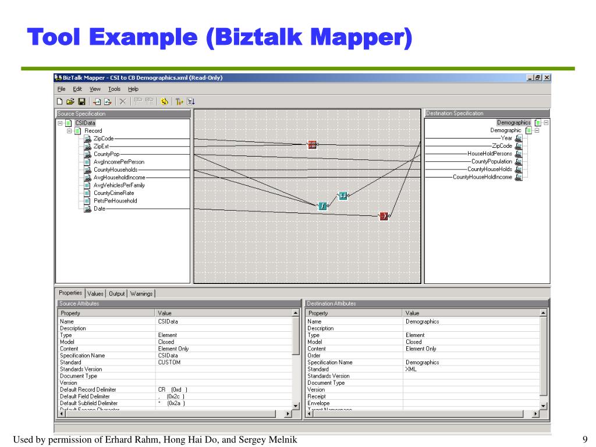The width and height of the screenshot is (596, 447).
Task: Select the red functoid on the Date link
Action: click(x=384, y=217)
